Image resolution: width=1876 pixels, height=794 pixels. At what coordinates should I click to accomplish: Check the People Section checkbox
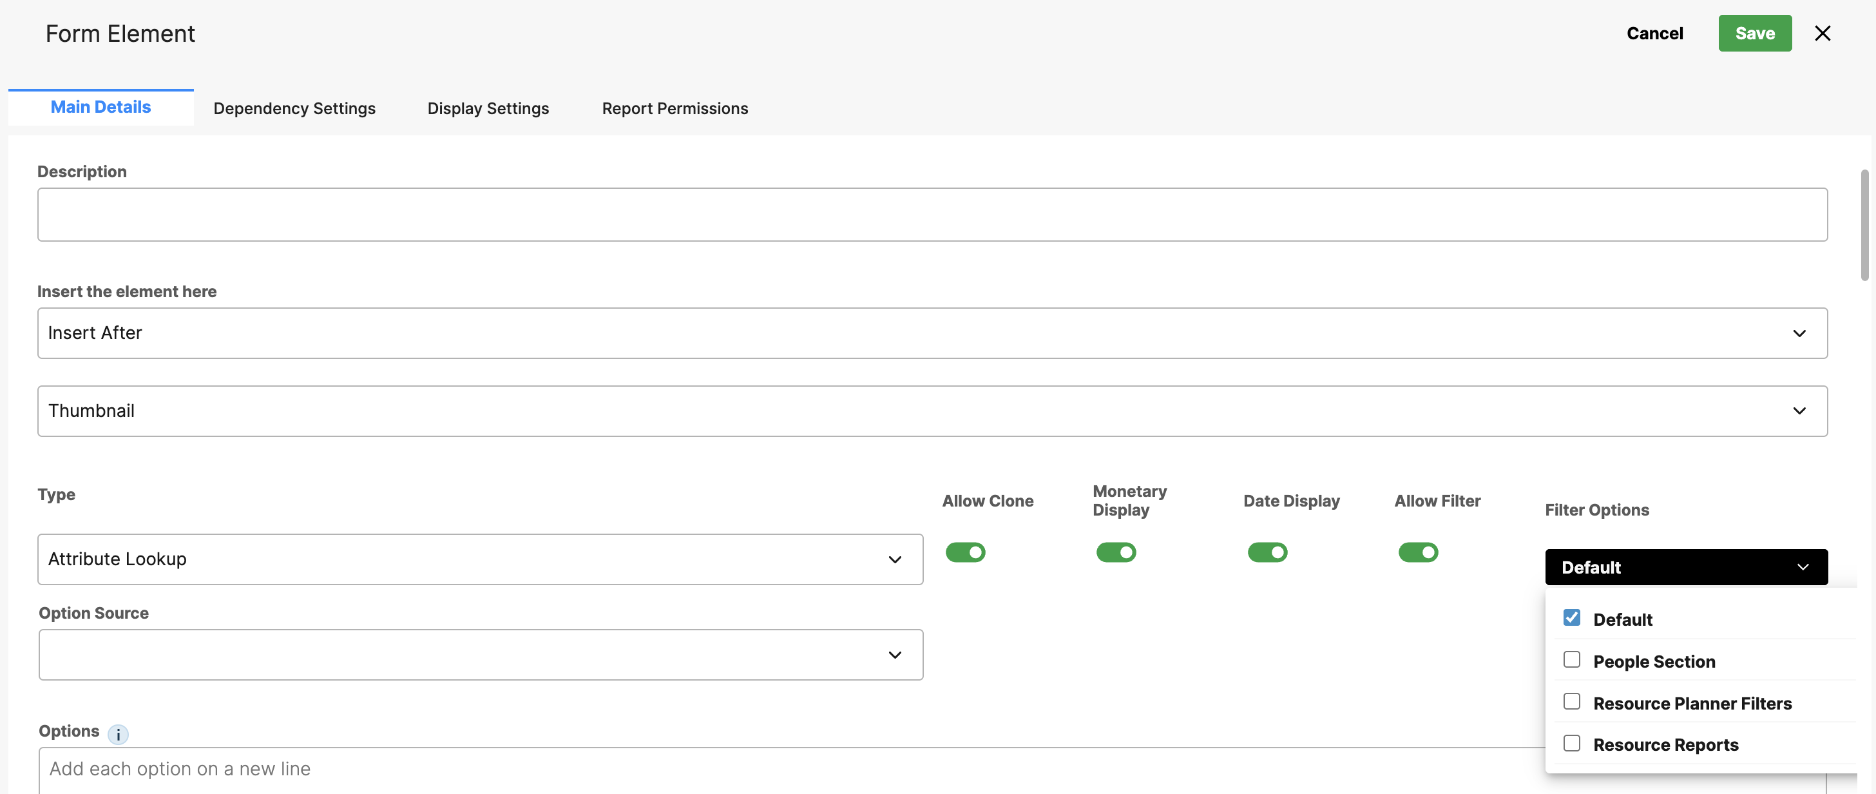(1571, 660)
